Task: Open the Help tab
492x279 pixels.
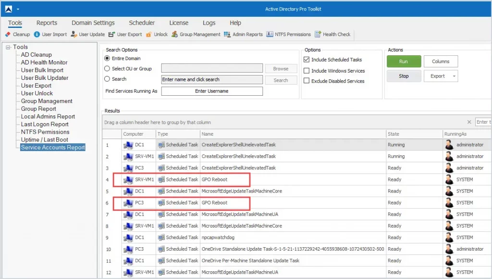Action: (x=235, y=23)
